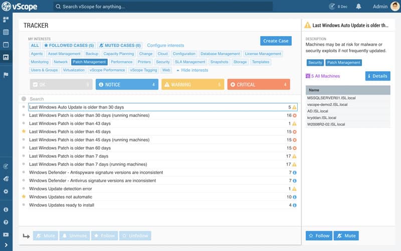Toggle the NOTICE status filter
Image resolution: width=401 pixels, height=251 pixels.
[x=127, y=84]
